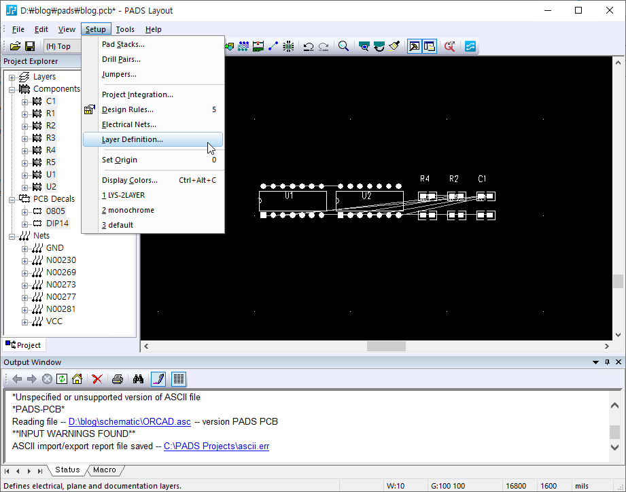This screenshot has width=626, height=492.
Task: Click the Back arrow in Output Window
Action: click(x=17, y=379)
